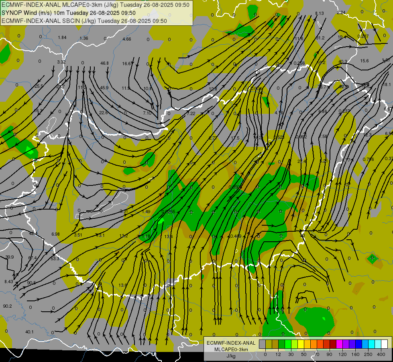Click the map value 31.2

(320, 38)
